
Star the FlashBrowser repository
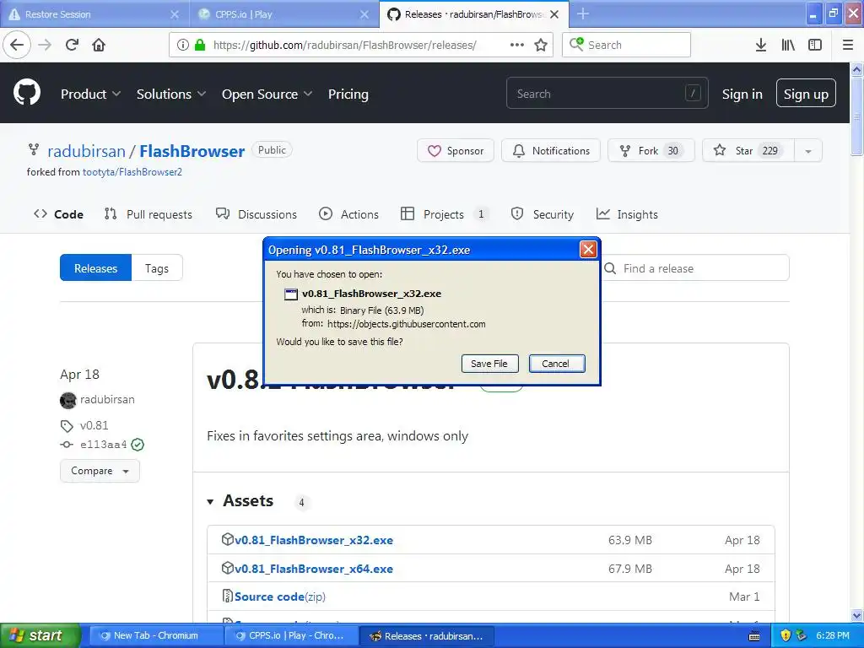(x=748, y=150)
